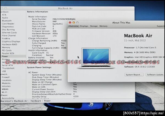Click the Cell Revision value 173

tap(54, 36)
